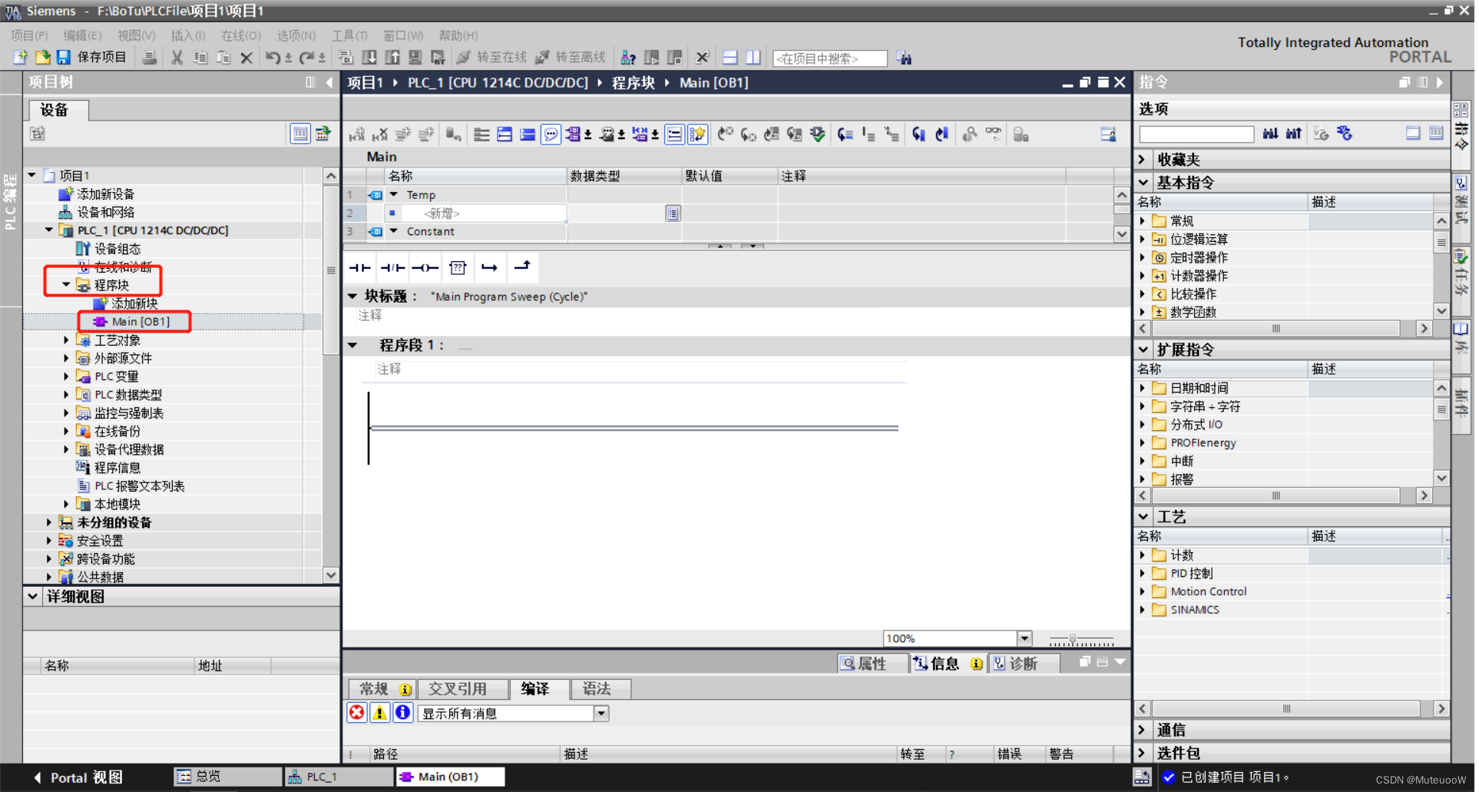
Task: Expand the 工艺对象 folder
Action: 66,340
